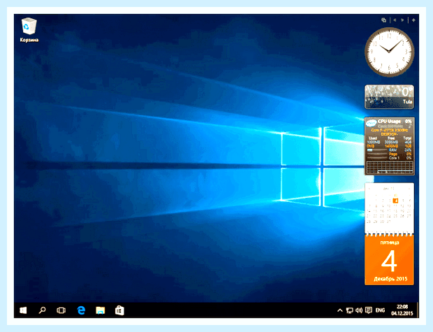The width and height of the screenshot is (433, 332).
Task: Launch Microsoft Edge from the taskbar
Action: tap(81, 310)
